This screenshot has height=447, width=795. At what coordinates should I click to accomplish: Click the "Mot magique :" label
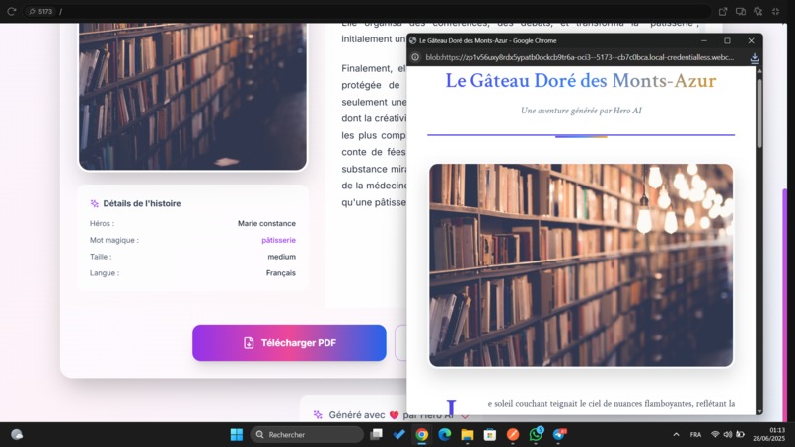114,240
